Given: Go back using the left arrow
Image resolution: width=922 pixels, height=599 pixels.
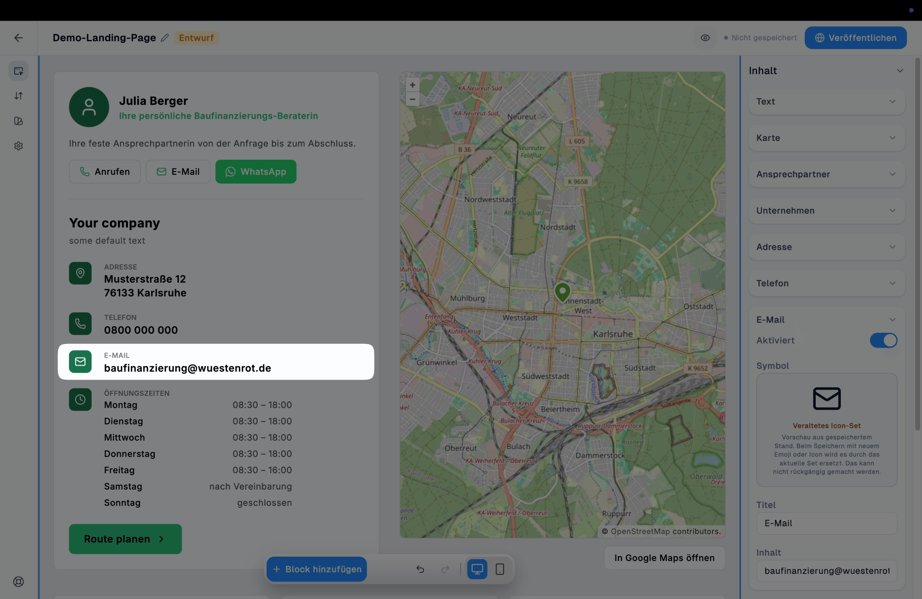Looking at the screenshot, I should click(x=18, y=37).
